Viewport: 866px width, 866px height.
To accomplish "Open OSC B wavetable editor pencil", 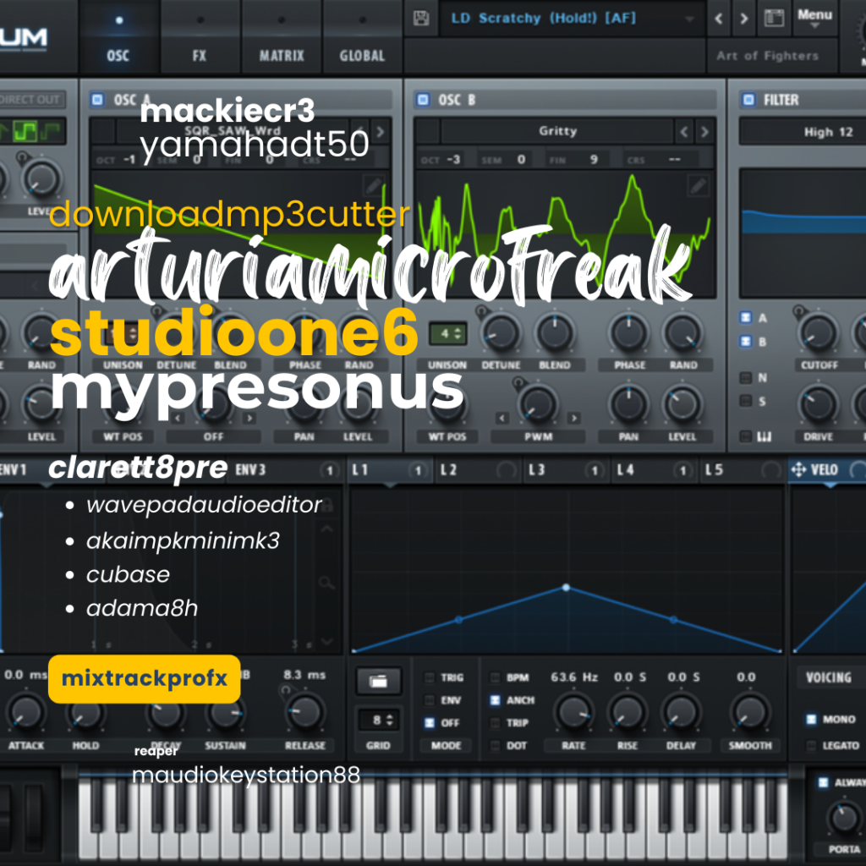I will pos(698,186).
